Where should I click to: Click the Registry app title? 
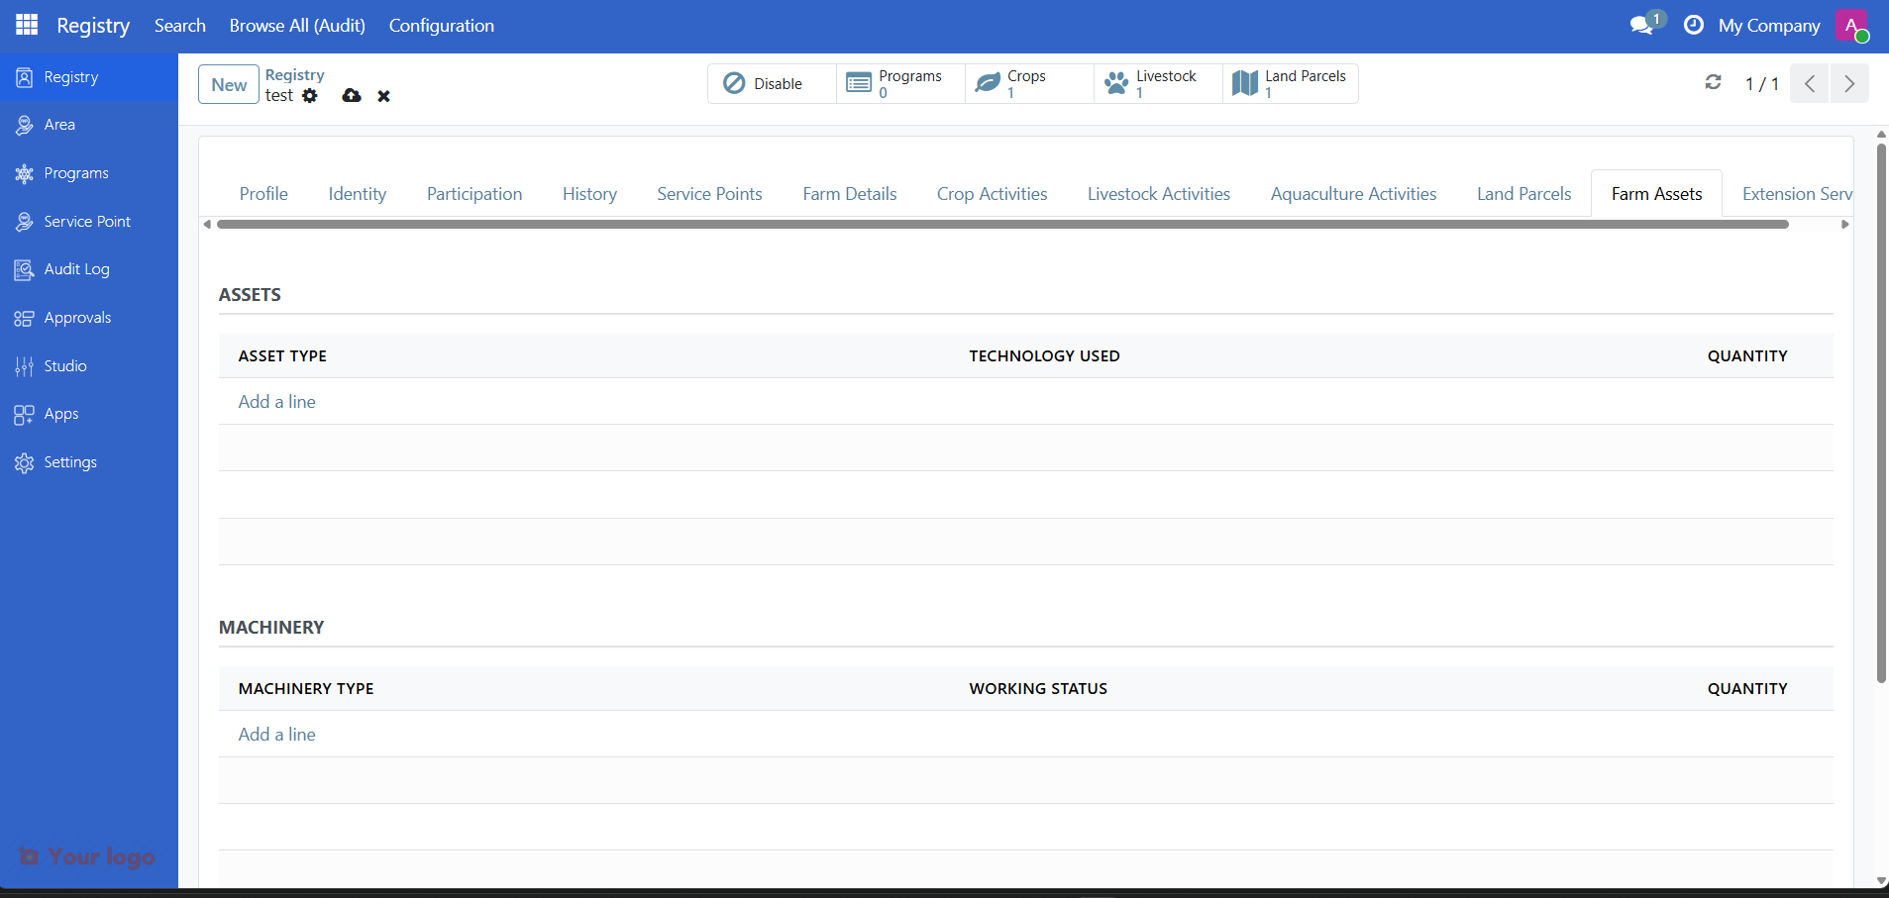(x=93, y=26)
